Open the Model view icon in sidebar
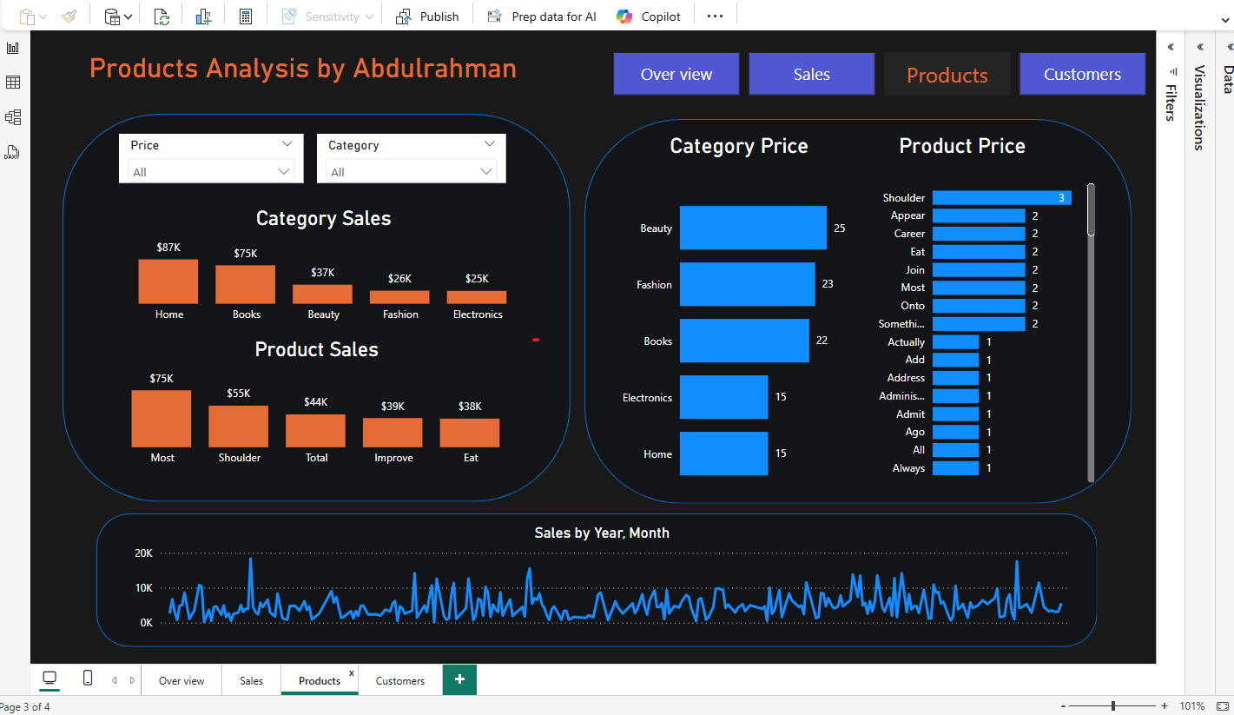 coord(13,117)
